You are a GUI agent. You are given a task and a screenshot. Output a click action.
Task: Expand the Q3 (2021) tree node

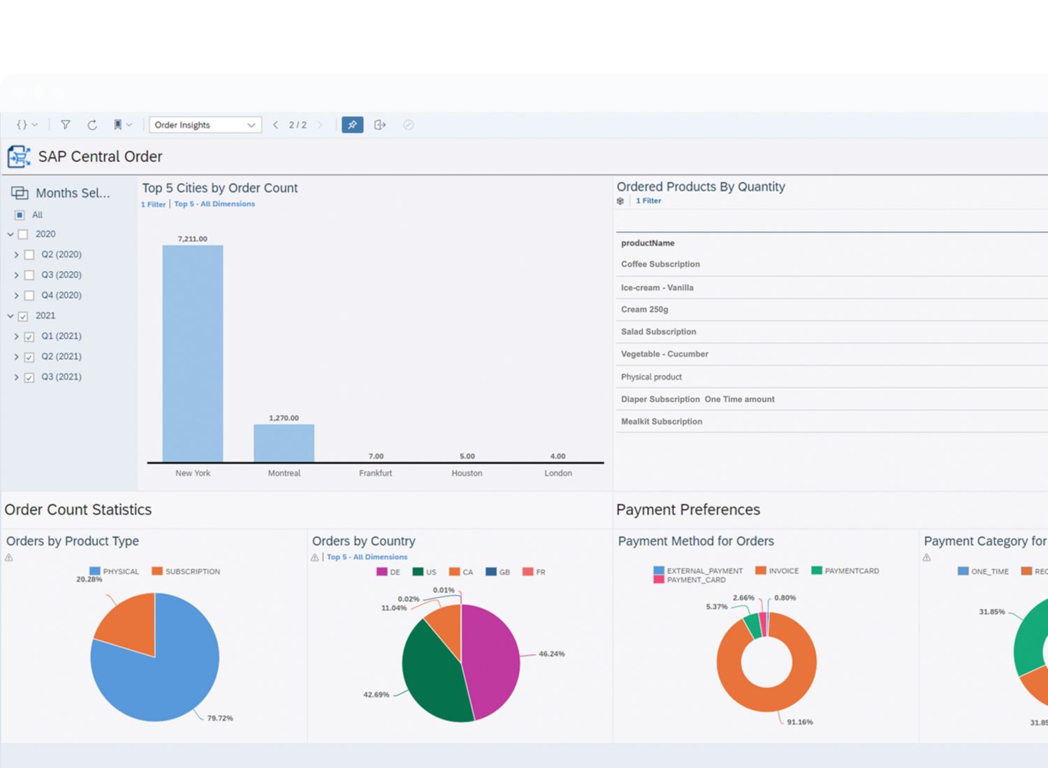pos(16,377)
